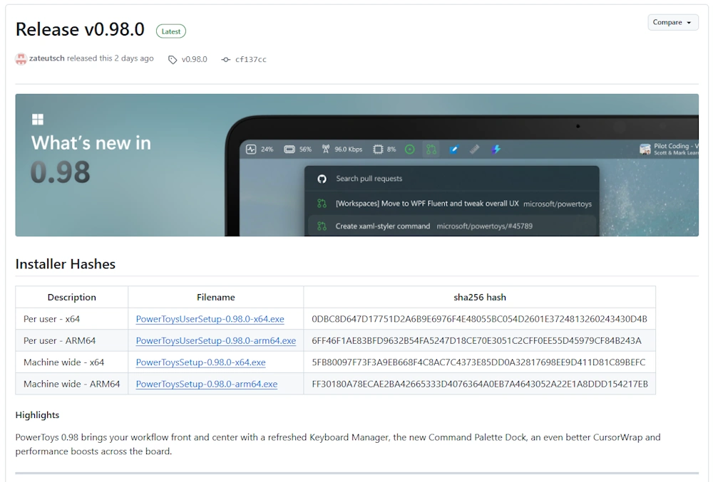The height and width of the screenshot is (482, 713).
Task: Click the tag icon beside v0.98.0
Action: point(173,60)
